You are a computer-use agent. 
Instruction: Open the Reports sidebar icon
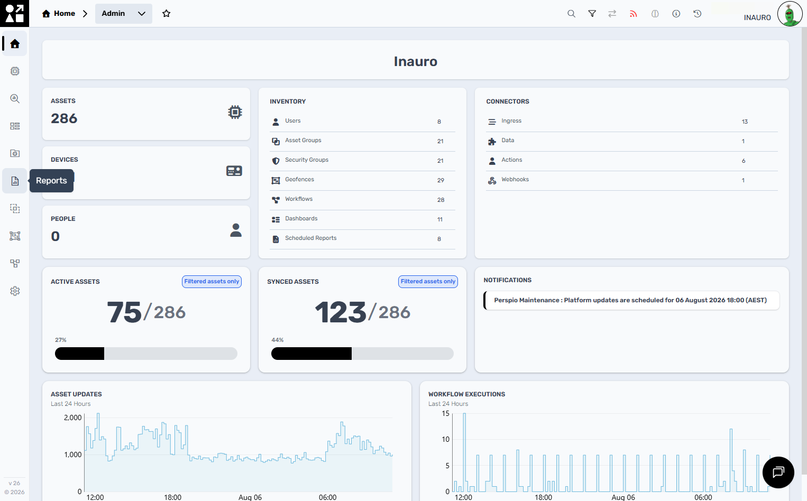coord(15,181)
